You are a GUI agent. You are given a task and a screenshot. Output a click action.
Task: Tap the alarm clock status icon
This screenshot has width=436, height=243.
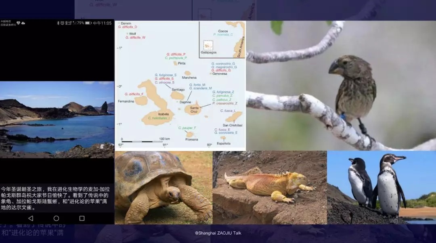[63, 23]
